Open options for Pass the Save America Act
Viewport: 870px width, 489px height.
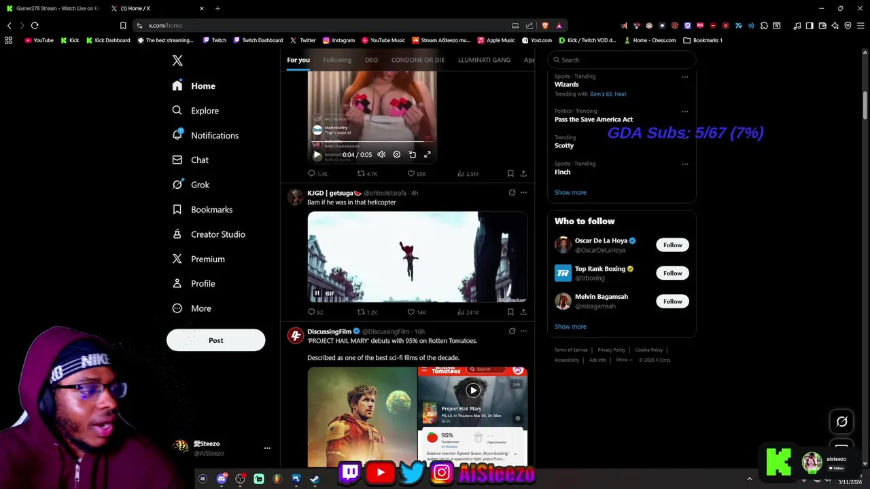pos(684,111)
